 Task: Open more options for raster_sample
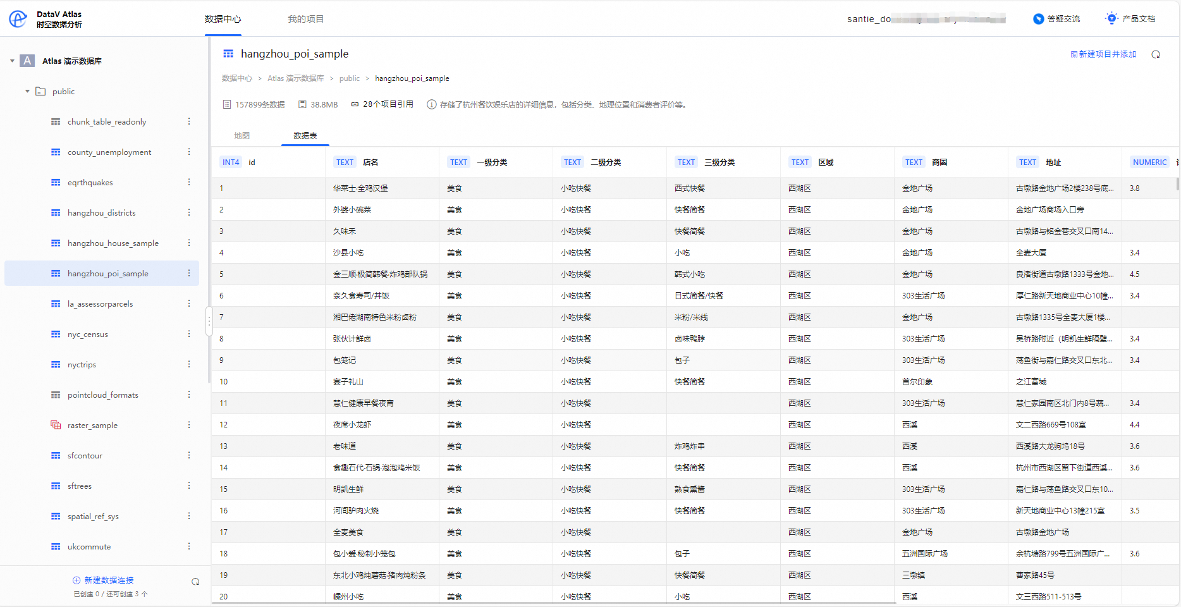click(x=189, y=425)
